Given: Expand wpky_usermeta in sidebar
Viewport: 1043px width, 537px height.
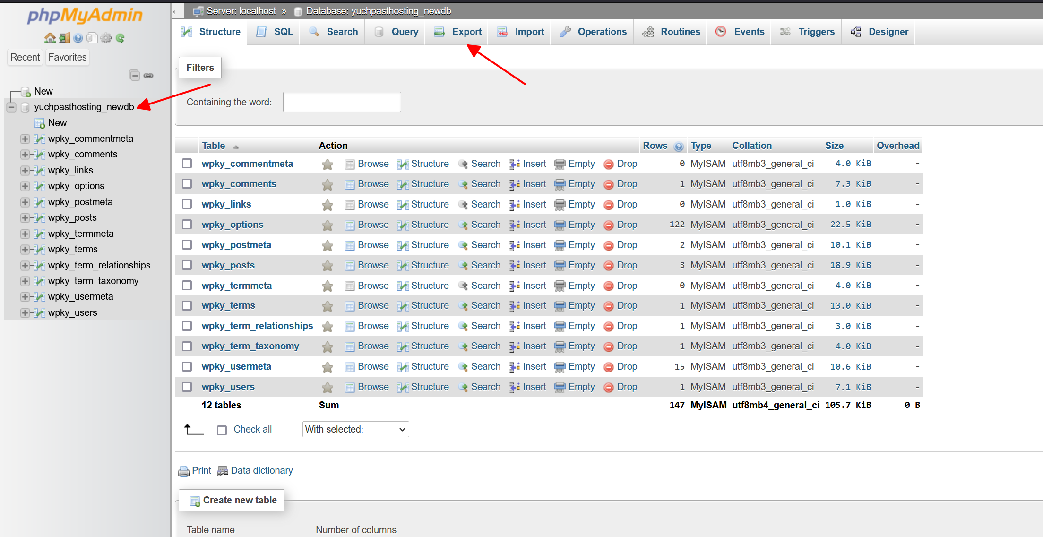Looking at the screenshot, I should (21, 296).
